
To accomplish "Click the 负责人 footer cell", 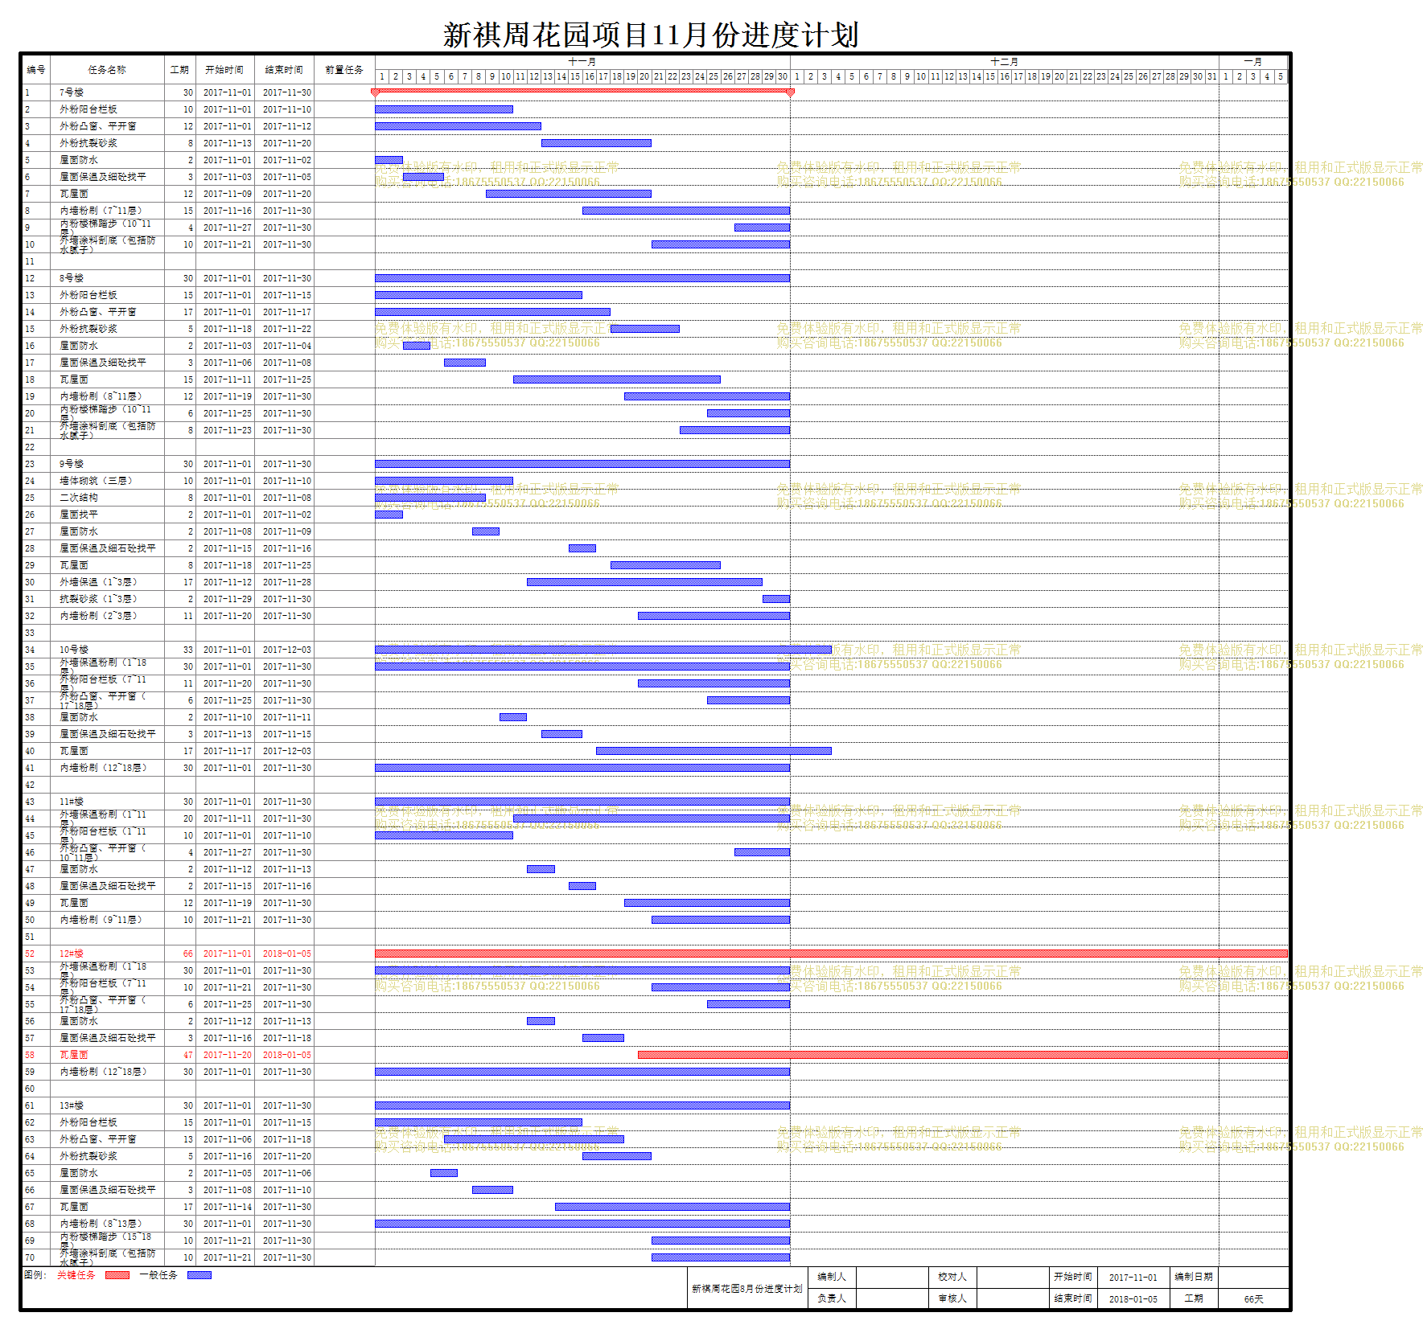I will click(832, 1298).
